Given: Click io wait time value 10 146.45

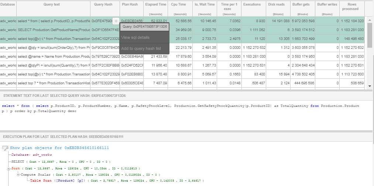Looking at the screenshot, I should (x=208, y=21).
